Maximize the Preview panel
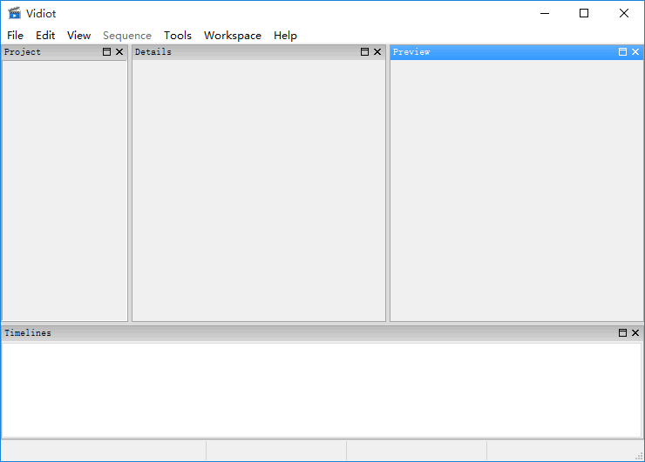This screenshot has height=462, width=645. click(x=622, y=51)
